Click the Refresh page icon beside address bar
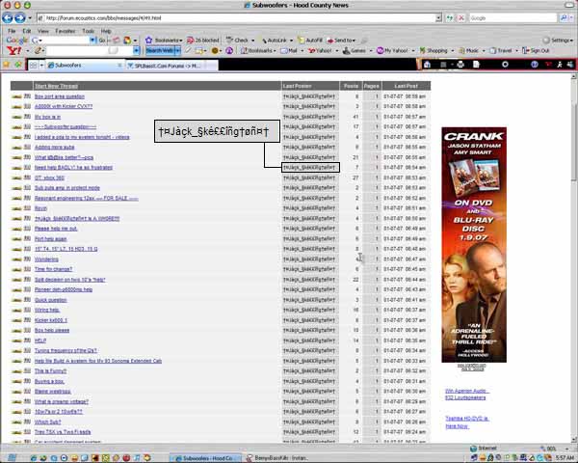 [x=450, y=17]
